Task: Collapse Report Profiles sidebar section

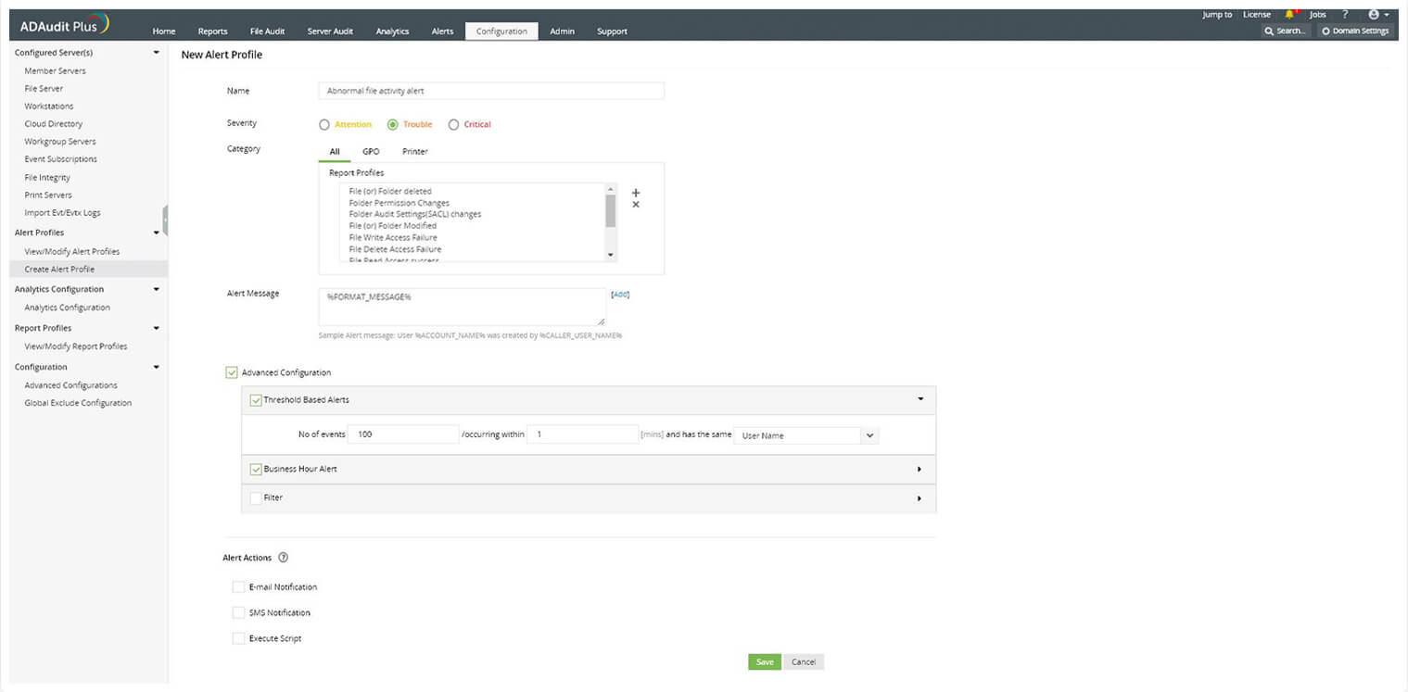Action: (x=156, y=328)
